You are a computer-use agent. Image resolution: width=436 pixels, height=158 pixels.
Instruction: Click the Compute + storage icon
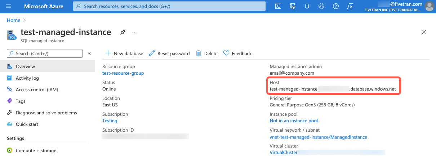(x=10, y=150)
